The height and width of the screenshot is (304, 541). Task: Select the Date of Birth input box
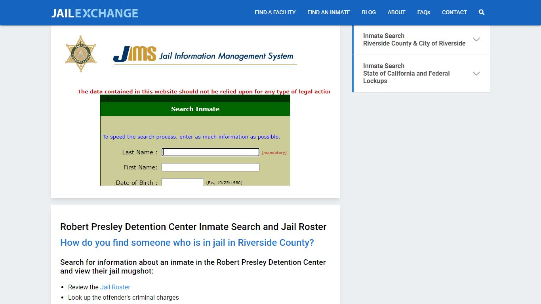click(183, 182)
